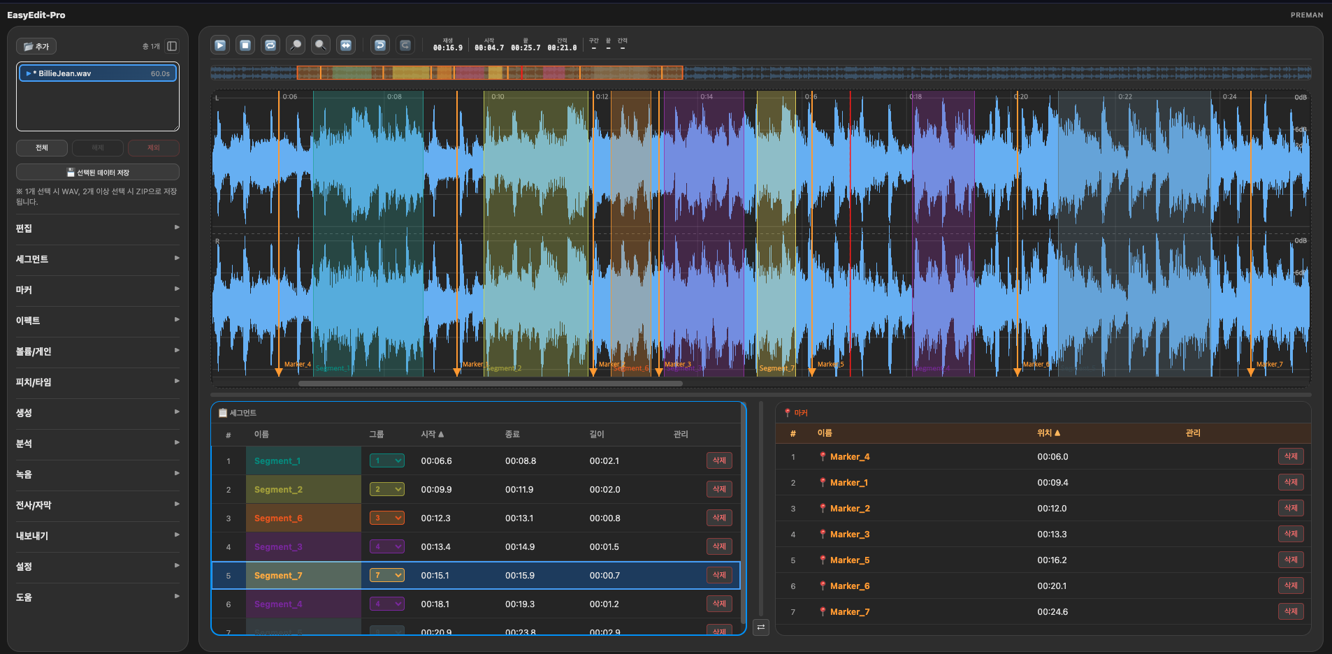Image resolution: width=1332 pixels, height=654 pixels.
Task: Toggle sort order on the 시작 column header
Action: 432,435
